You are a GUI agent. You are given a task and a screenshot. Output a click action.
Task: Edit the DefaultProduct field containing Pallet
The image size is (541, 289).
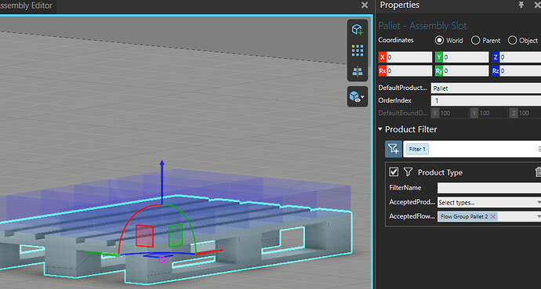pos(486,89)
